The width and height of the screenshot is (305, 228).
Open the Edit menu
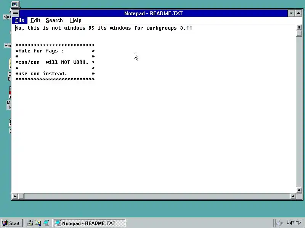pyautogui.click(x=35, y=21)
